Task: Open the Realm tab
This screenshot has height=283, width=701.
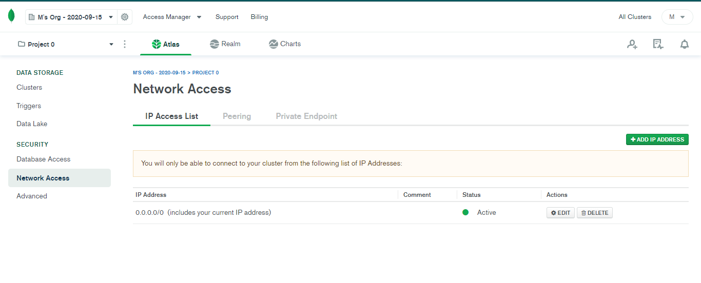Action: 225,44
